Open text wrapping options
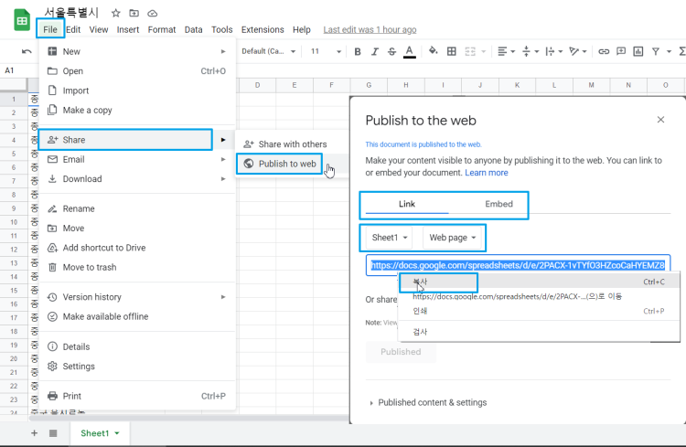 coord(554,51)
